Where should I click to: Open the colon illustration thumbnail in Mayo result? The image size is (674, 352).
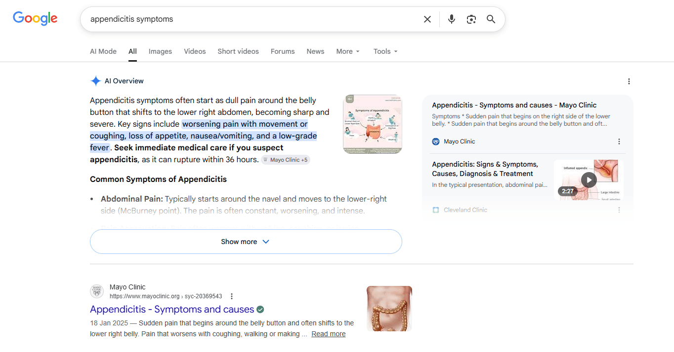389,309
